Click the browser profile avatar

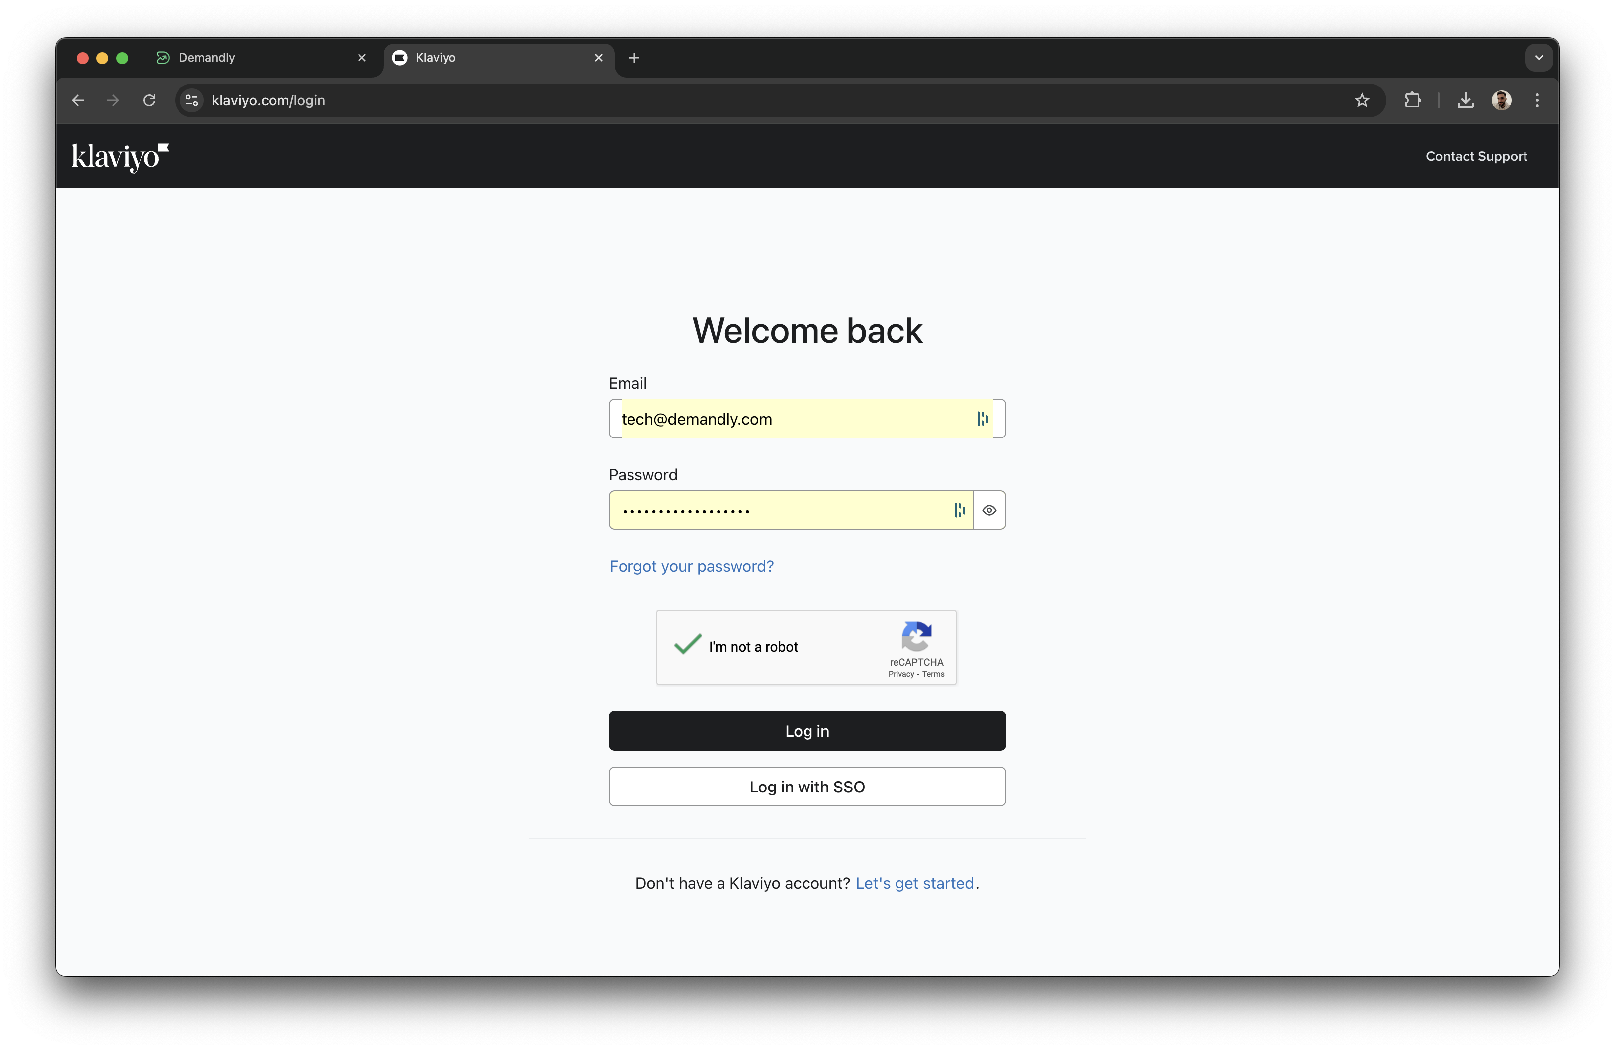(1502, 100)
